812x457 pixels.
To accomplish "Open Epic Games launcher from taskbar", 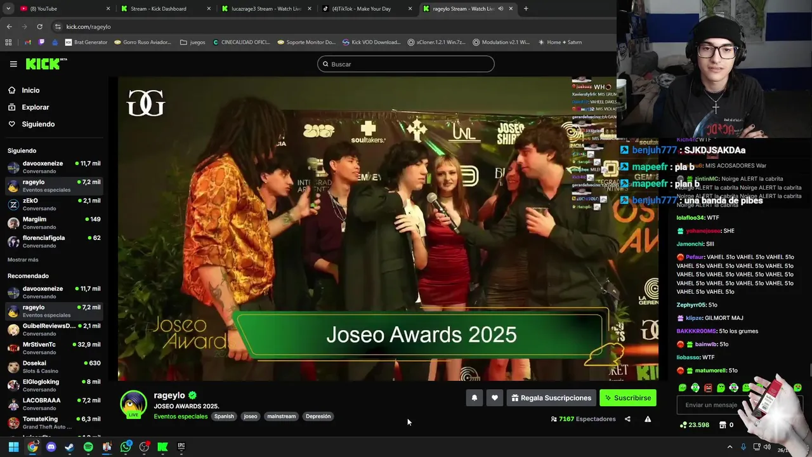I will pyautogui.click(x=181, y=447).
